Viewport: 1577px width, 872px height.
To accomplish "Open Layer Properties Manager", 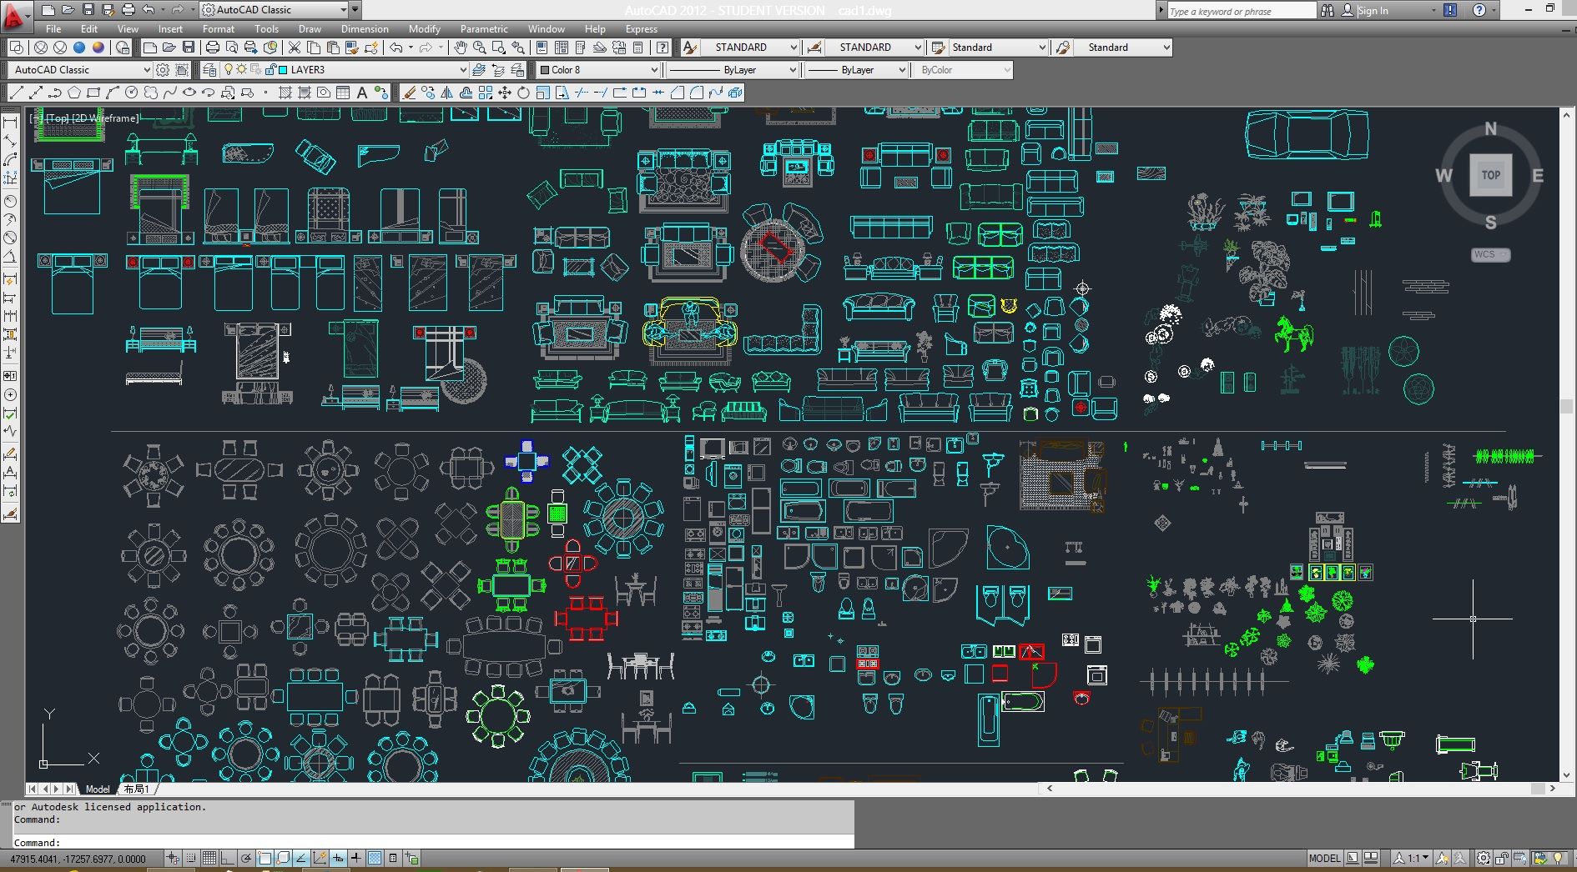I will click(x=209, y=70).
